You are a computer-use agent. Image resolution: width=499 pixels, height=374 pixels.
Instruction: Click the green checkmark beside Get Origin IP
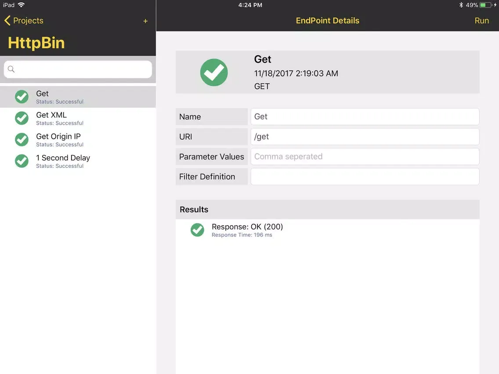[x=22, y=140]
